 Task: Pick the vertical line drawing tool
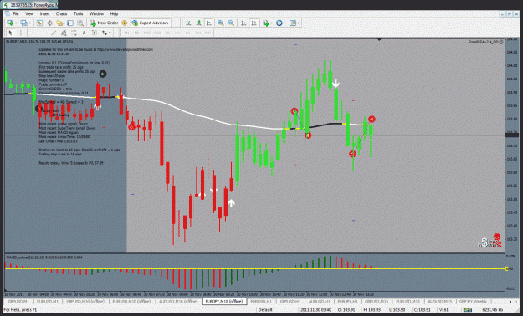[x=33, y=33]
